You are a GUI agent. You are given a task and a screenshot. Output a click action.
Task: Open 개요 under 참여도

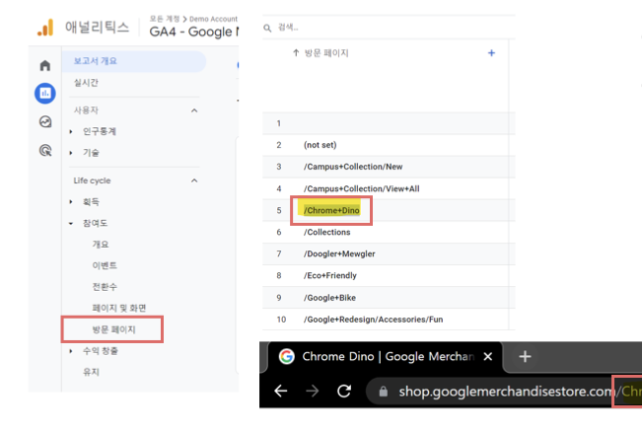pyautogui.click(x=101, y=245)
